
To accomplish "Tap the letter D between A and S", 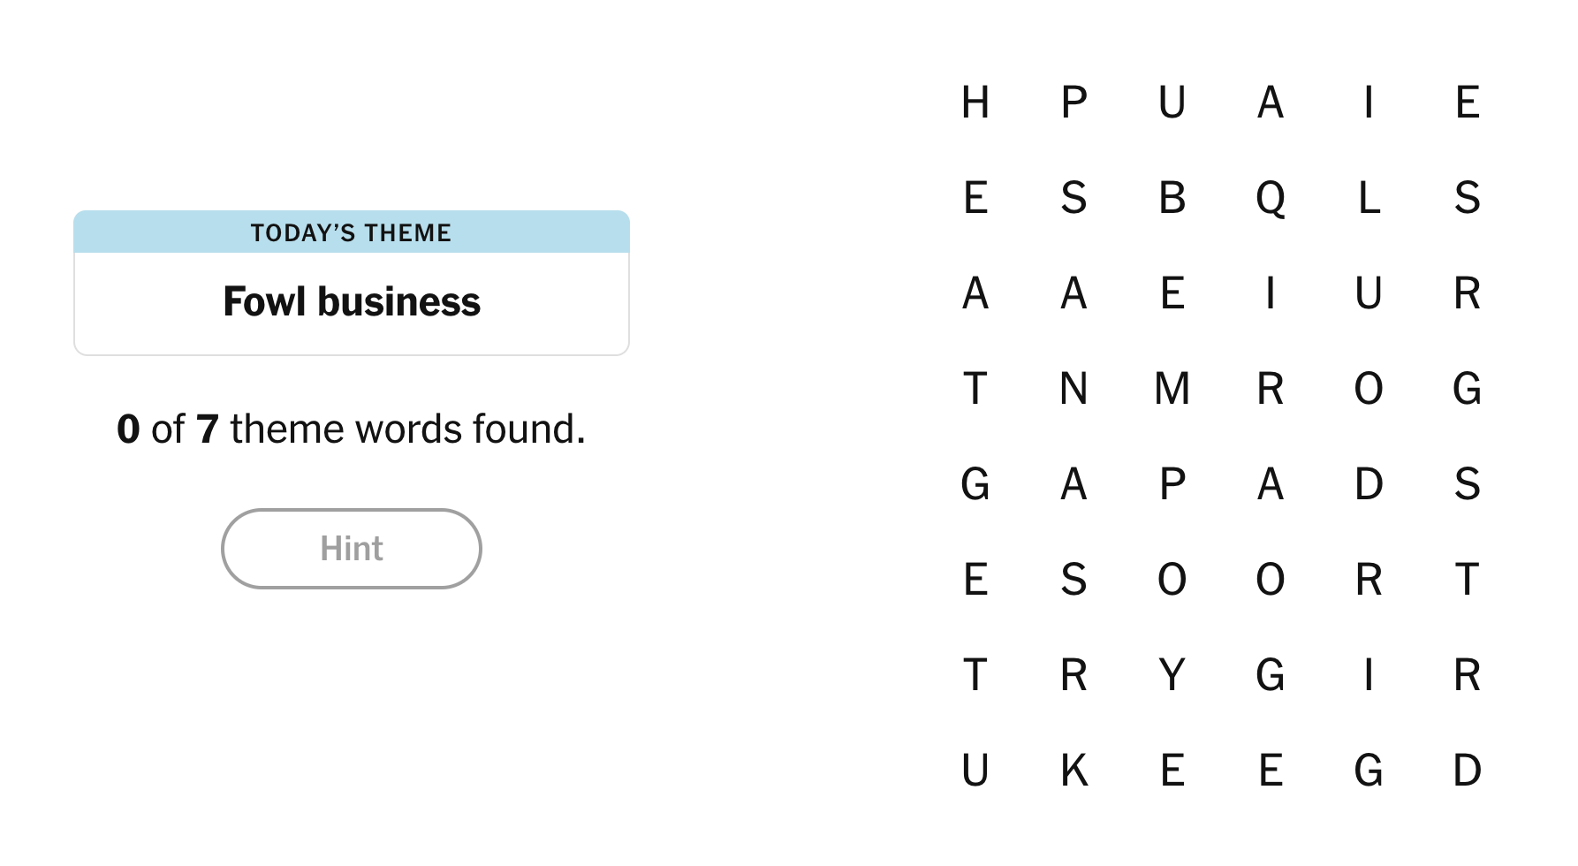I will (1369, 484).
